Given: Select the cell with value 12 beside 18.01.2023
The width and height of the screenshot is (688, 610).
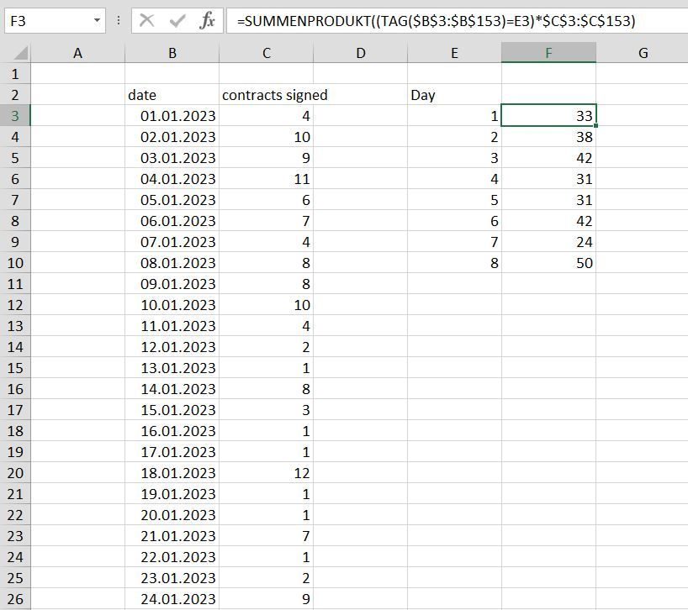Looking at the screenshot, I should [x=266, y=473].
